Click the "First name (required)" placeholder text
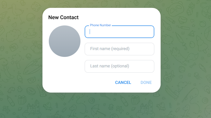The height and width of the screenshot is (118, 211). point(110,49)
